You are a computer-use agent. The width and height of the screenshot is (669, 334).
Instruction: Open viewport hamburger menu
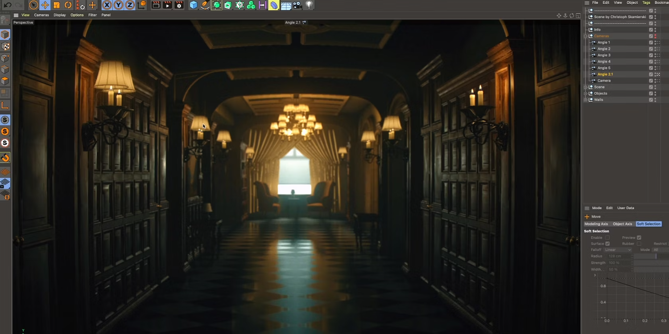pyautogui.click(x=16, y=15)
